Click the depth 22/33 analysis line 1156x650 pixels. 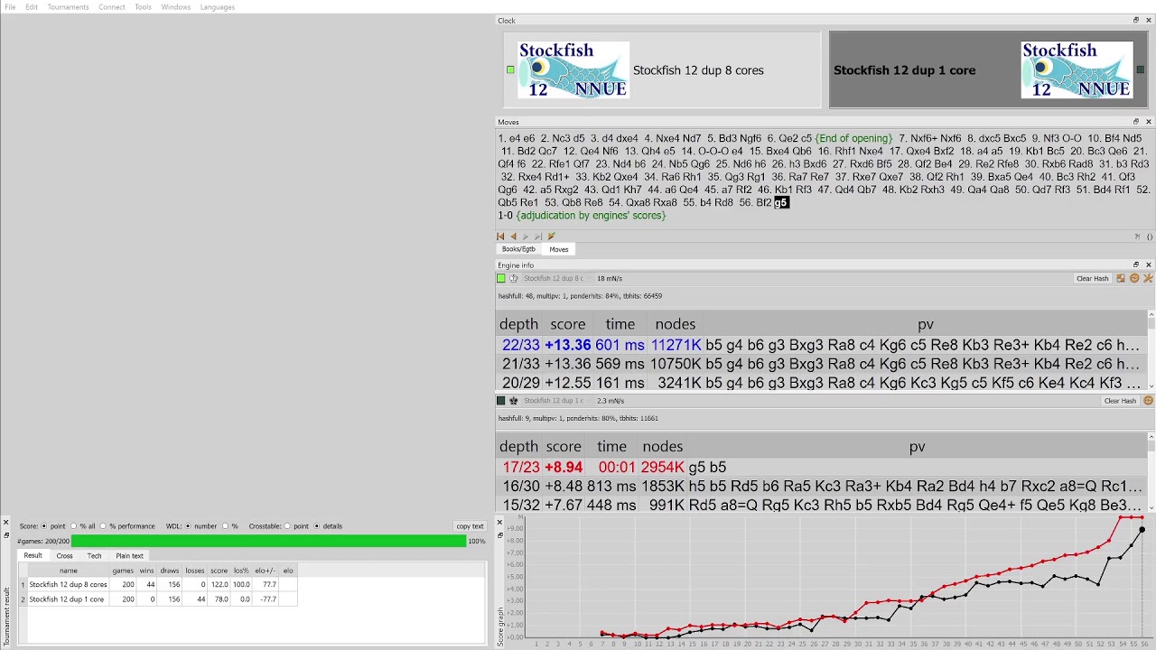click(x=821, y=345)
